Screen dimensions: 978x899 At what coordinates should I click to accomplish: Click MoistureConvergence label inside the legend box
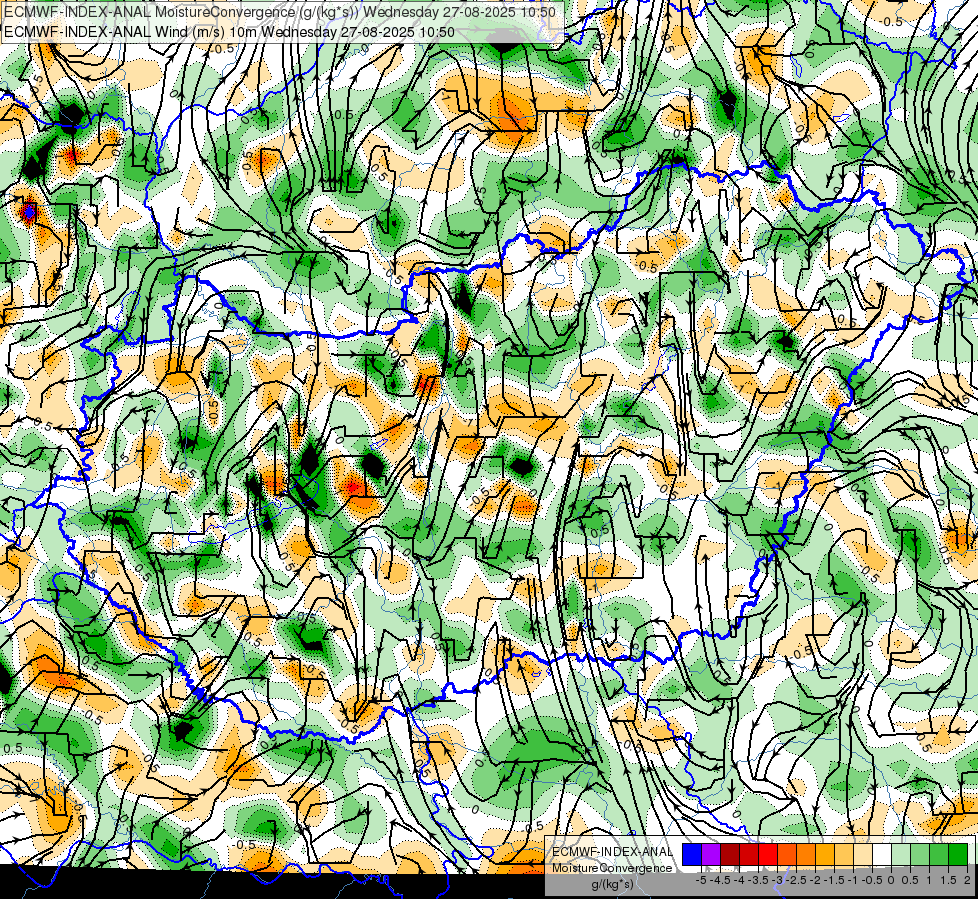[612, 868]
